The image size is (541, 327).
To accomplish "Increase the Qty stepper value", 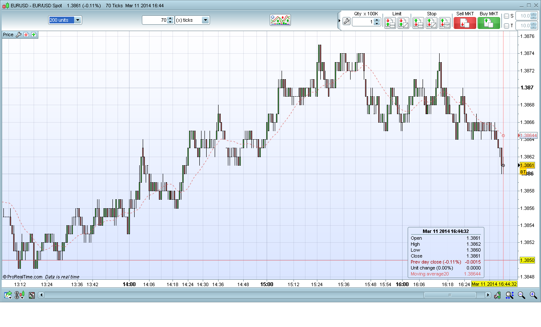I will pyautogui.click(x=377, y=20).
